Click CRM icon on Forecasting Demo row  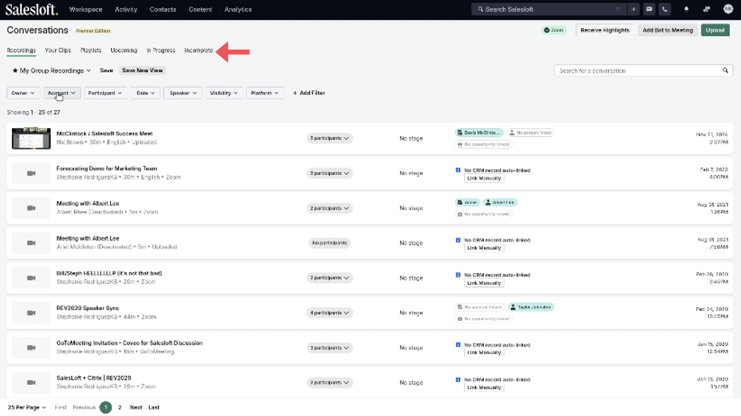coord(458,170)
